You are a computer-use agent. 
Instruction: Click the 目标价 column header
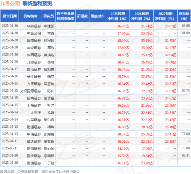pos(184,16)
